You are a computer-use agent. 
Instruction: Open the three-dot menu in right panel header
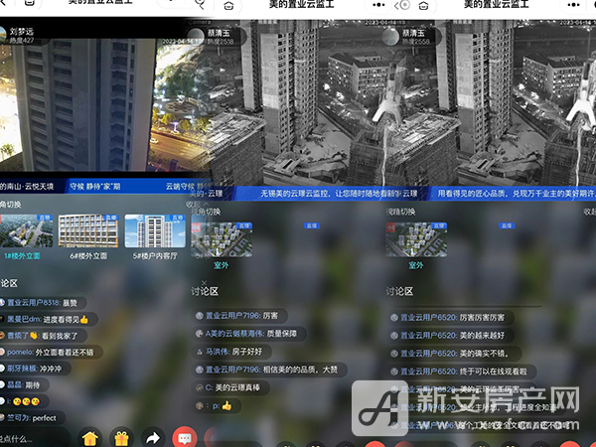[x=573, y=5]
